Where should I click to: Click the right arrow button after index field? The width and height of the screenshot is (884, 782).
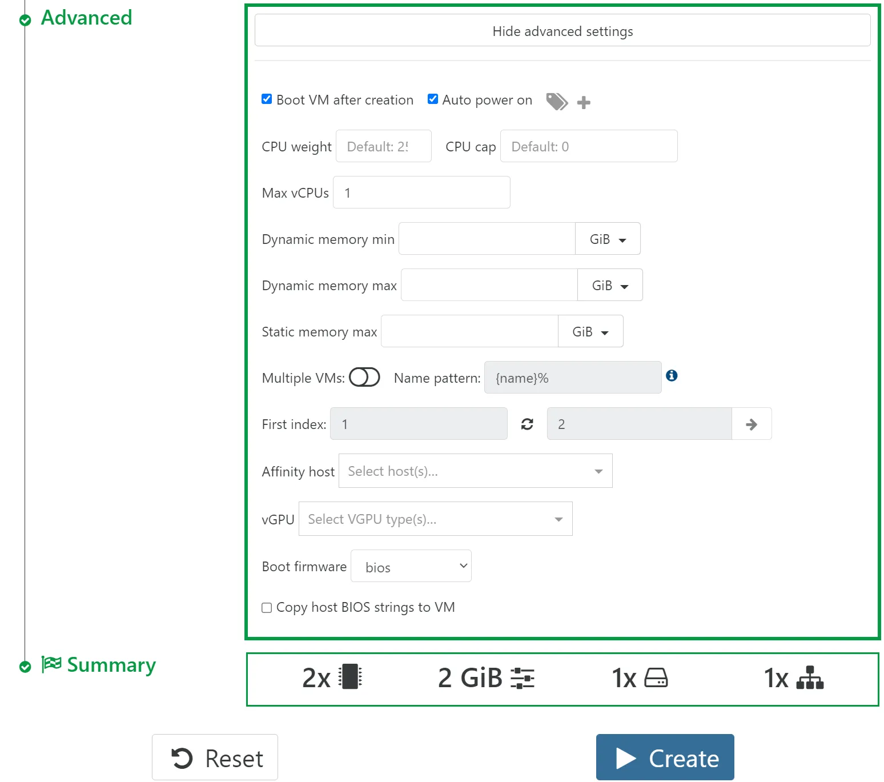coord(751,424)
